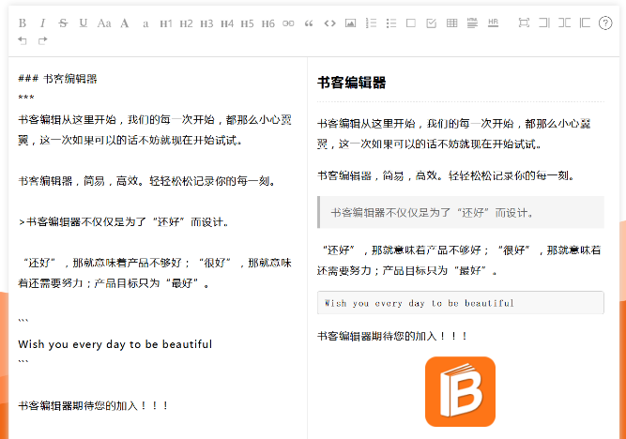
Task: Enter fullscreen editing mode
Action: (524, 23)
